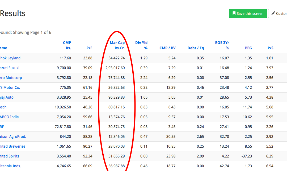Click market cap value 28,070.03

(x=117, y=147)
